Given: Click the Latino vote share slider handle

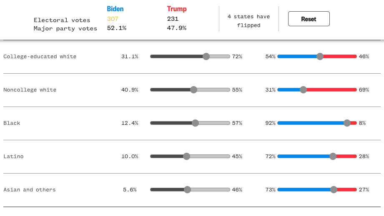Looking at the screenshot, I should (x=333, y=156).
